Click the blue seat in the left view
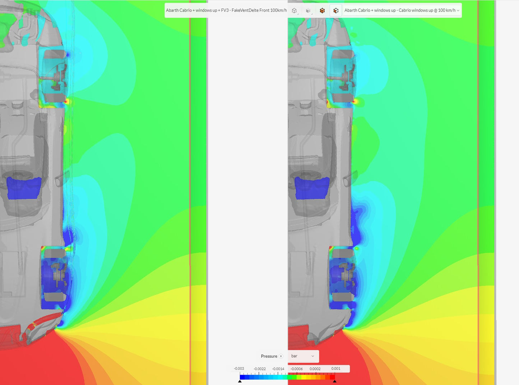This screenshot has height=385, width=519. click(24, 188)
